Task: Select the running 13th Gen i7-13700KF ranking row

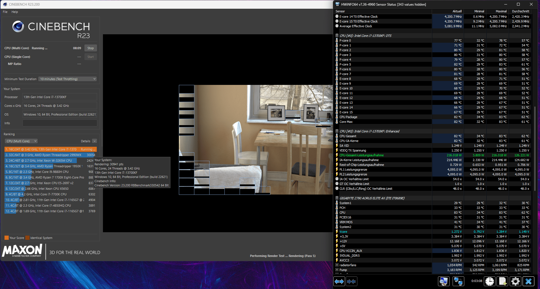Action: pos(50,149)
